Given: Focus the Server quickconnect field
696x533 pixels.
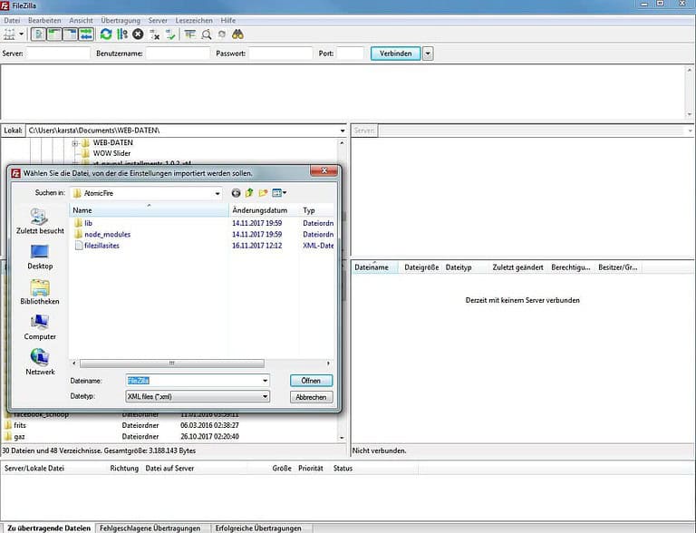Looking at the screenshot, I should 58,53.
